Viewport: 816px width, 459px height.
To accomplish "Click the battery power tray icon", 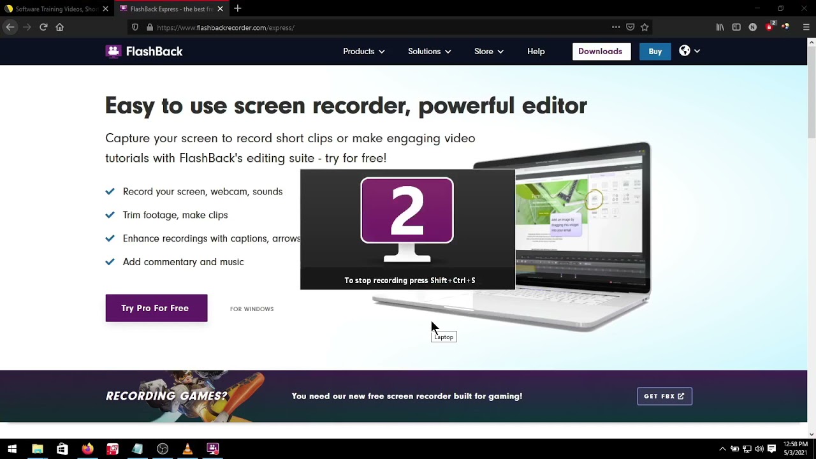I will tap(734, 449).
